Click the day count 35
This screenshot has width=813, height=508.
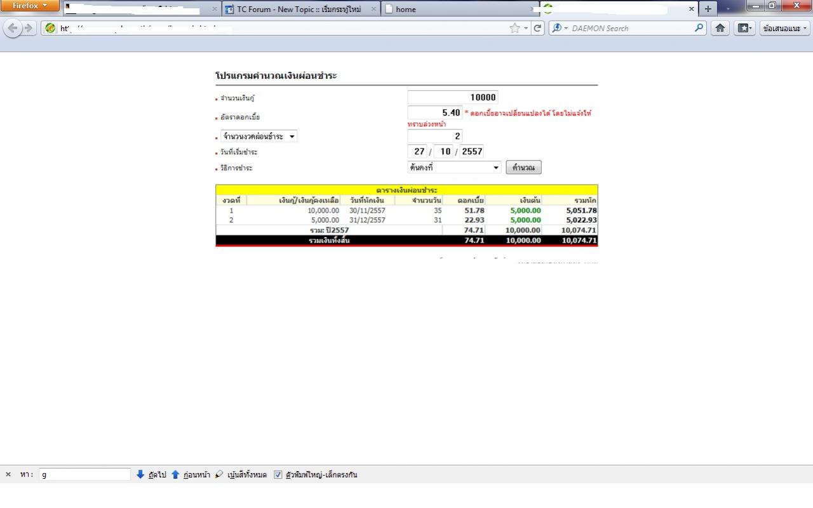(438, 210)
